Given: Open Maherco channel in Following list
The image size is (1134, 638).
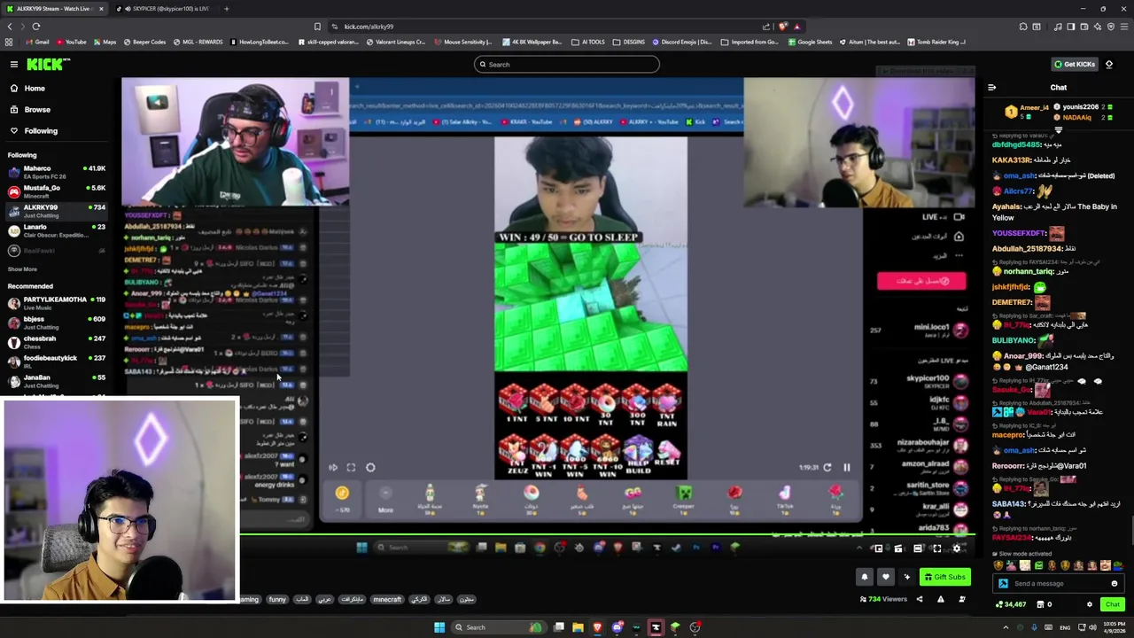Looking at the screenshot, I should (57, 172).
